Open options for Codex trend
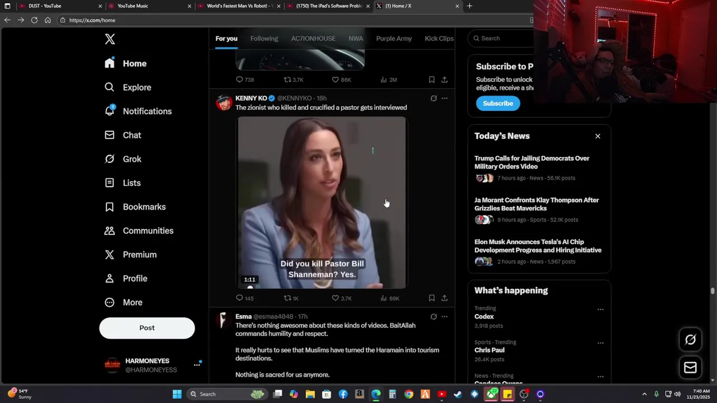 pyautogui.click(x=600, y=310)
